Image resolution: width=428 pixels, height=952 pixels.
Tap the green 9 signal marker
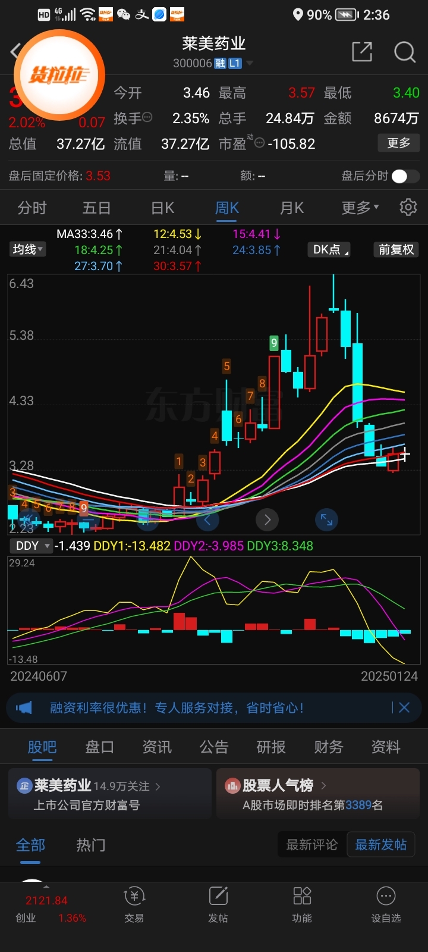click(x=274, y=343)
